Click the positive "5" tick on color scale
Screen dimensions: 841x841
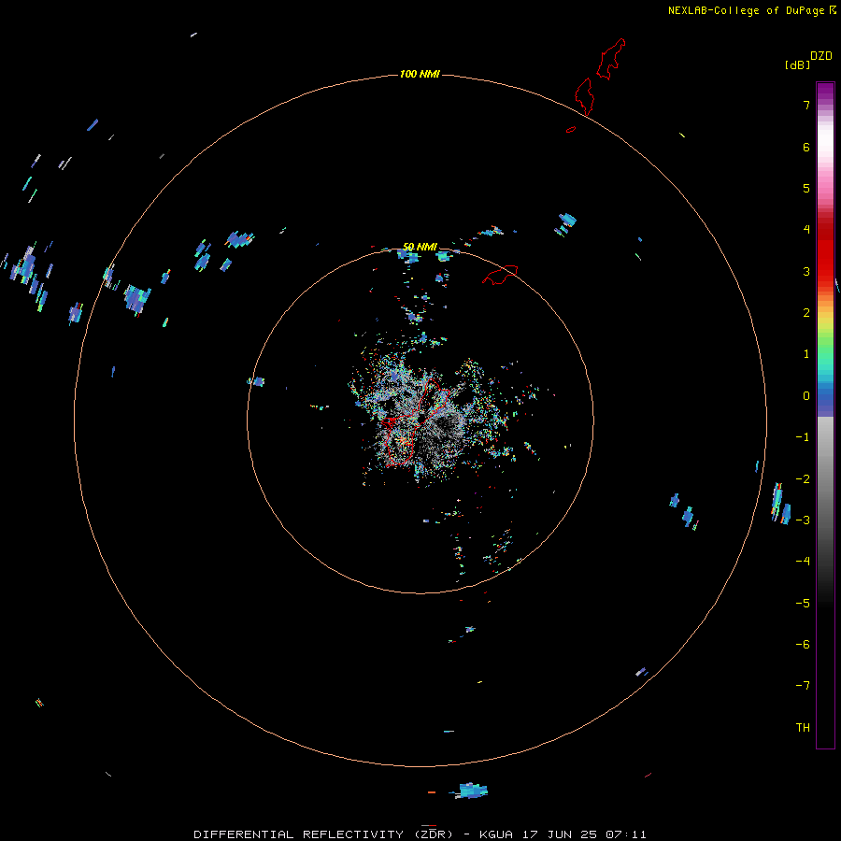806,188
